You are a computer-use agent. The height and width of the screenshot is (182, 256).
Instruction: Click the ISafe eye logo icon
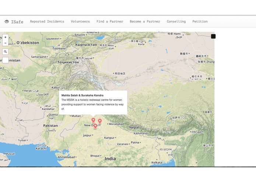click(7, 21)
